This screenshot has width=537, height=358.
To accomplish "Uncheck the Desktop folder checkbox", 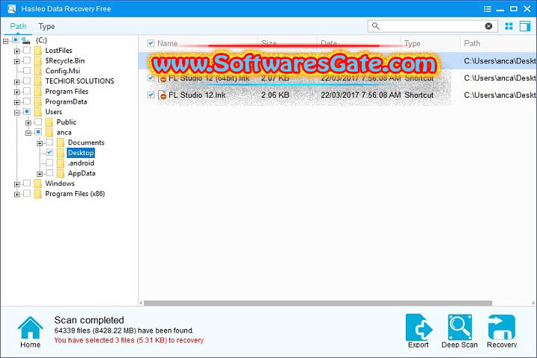I will (x=49, y=152).
